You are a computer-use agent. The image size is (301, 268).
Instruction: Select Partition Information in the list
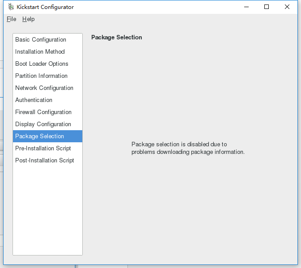tap(41, 76)
